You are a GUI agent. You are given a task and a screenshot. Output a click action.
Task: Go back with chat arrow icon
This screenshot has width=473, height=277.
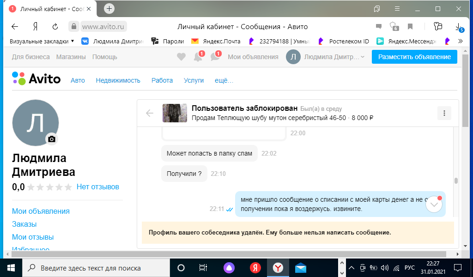coord(150,113)
